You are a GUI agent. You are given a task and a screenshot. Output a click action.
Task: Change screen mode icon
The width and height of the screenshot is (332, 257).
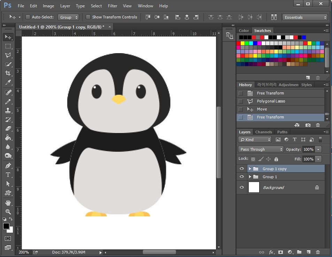coord(8,247)
